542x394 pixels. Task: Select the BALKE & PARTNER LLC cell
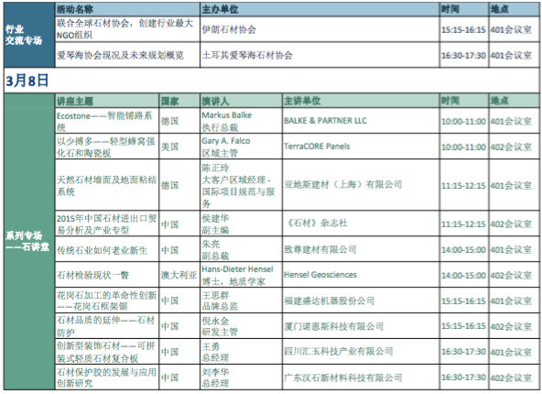(x=361, y=121)
